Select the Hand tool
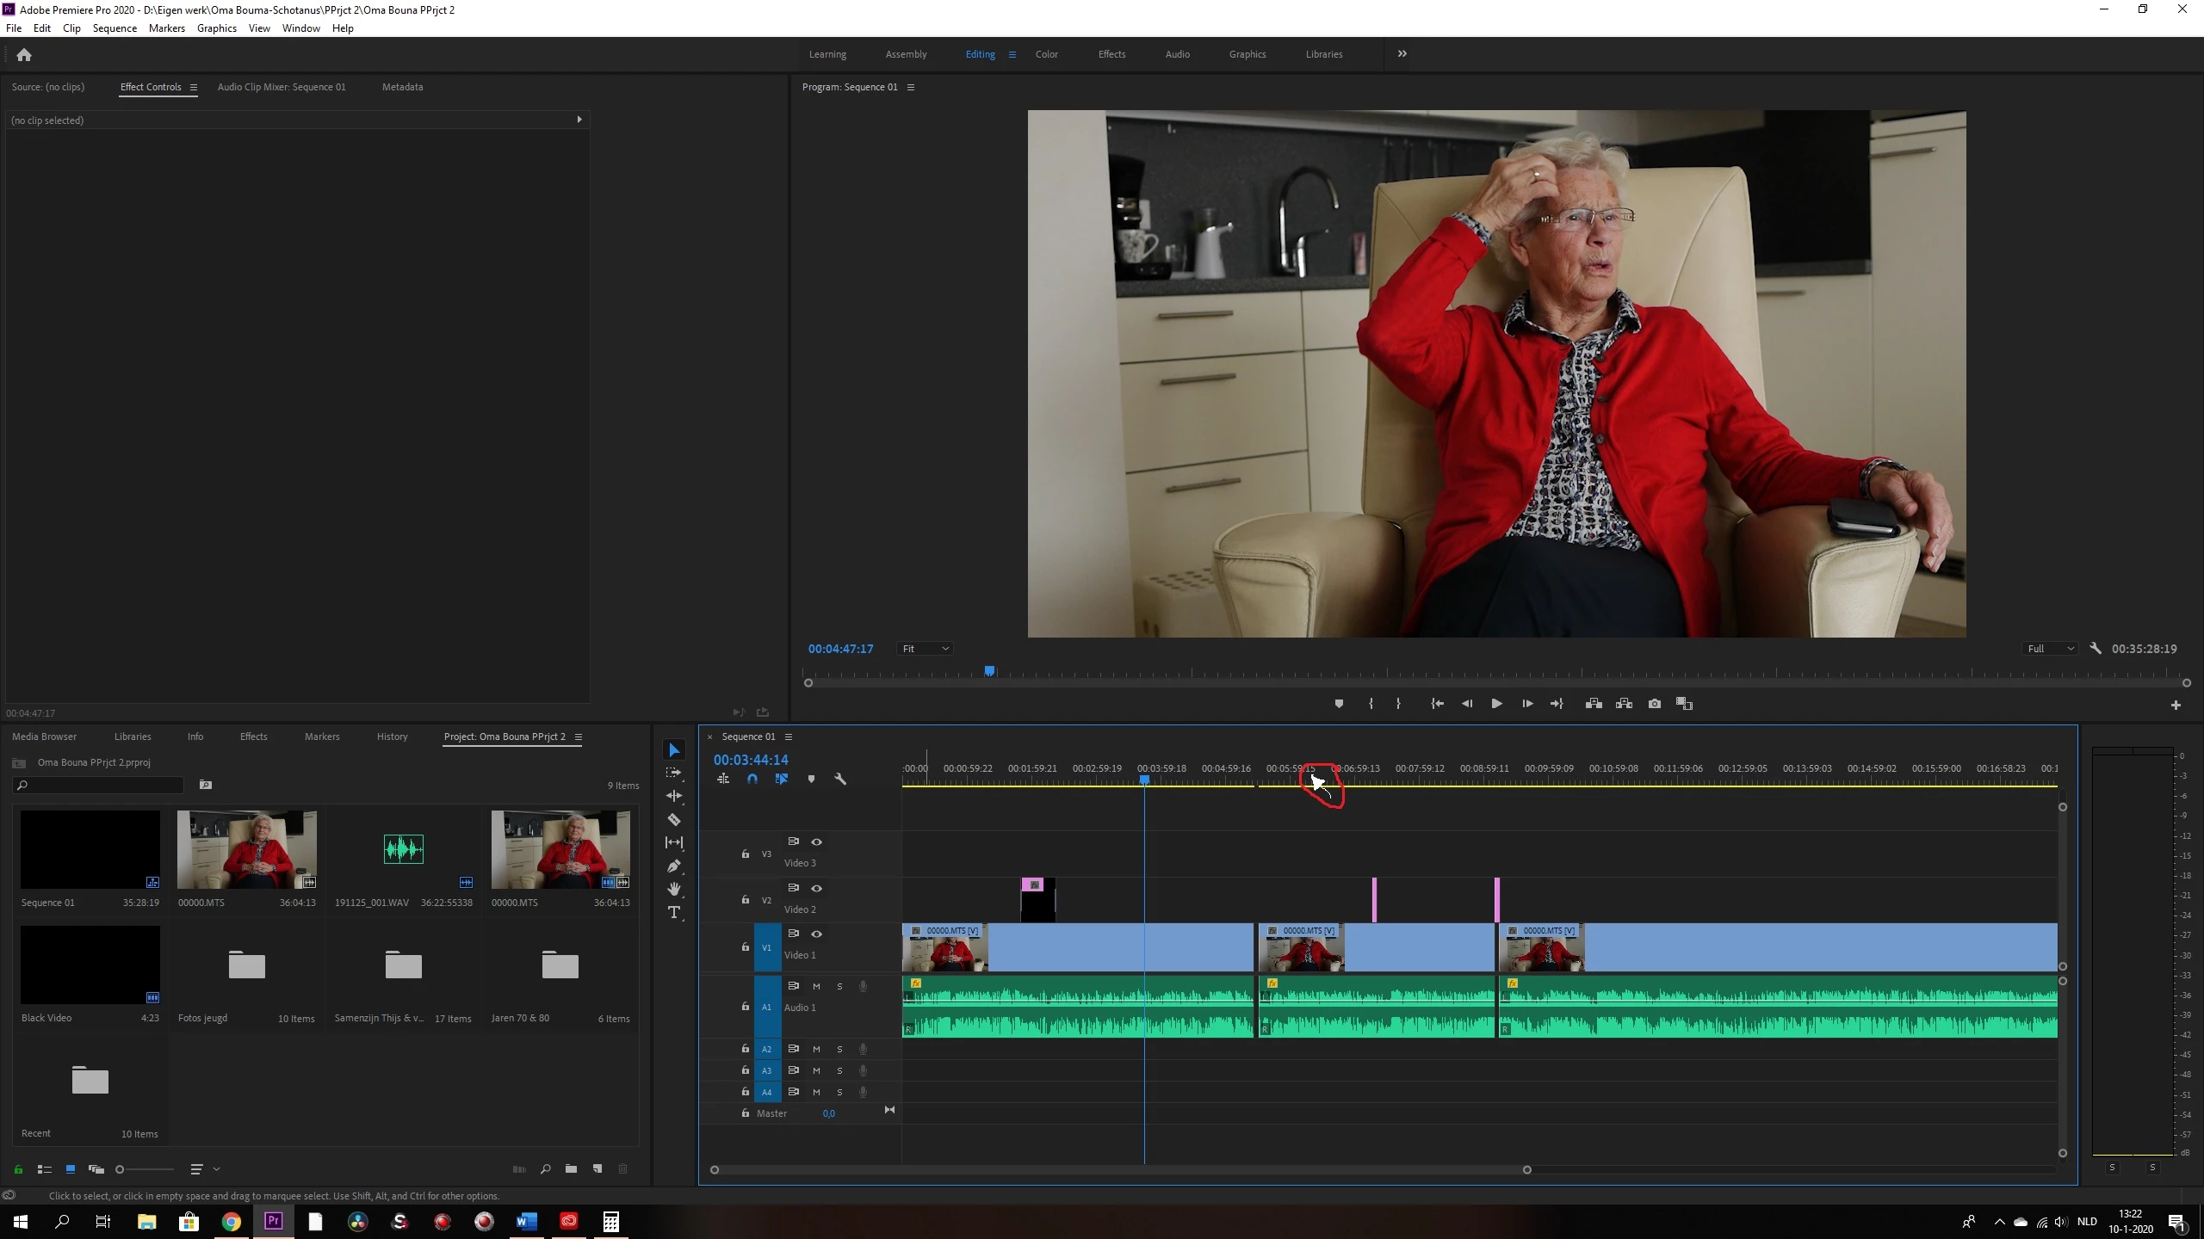2204x1239 pixels. (x=674, y=889)
